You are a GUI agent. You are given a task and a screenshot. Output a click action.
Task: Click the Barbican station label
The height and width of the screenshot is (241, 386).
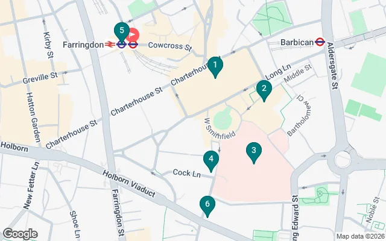pos(297,42)
